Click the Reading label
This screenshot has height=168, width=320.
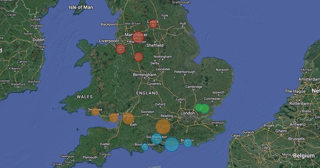pyautogui.click(x=167, y=116)
